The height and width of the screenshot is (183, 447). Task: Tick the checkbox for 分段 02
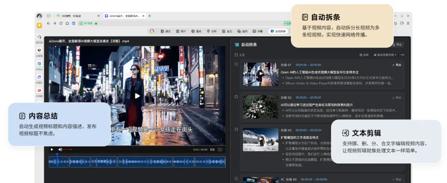pos(236,97)
